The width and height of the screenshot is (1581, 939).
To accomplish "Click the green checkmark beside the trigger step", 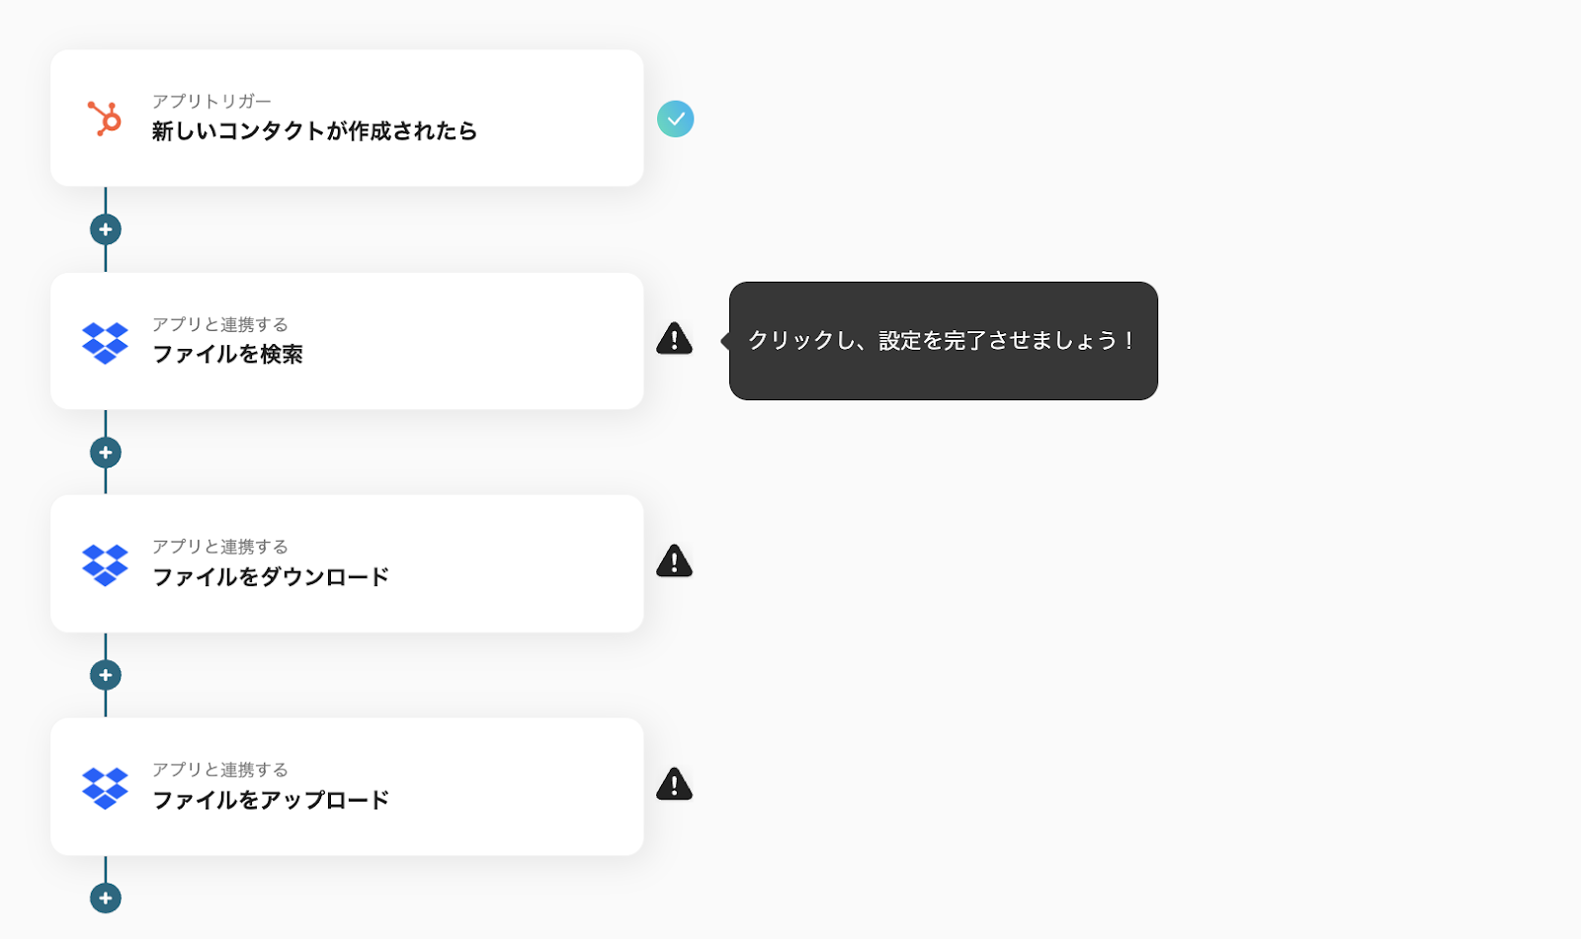I will 676,119.
